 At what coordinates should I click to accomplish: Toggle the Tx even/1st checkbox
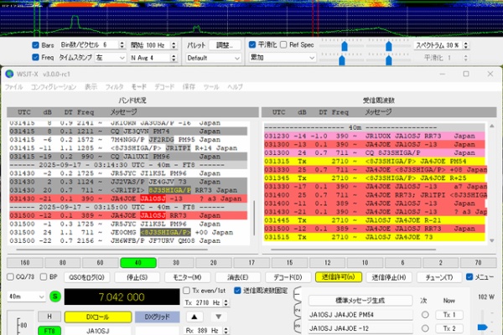click(187, 291)
